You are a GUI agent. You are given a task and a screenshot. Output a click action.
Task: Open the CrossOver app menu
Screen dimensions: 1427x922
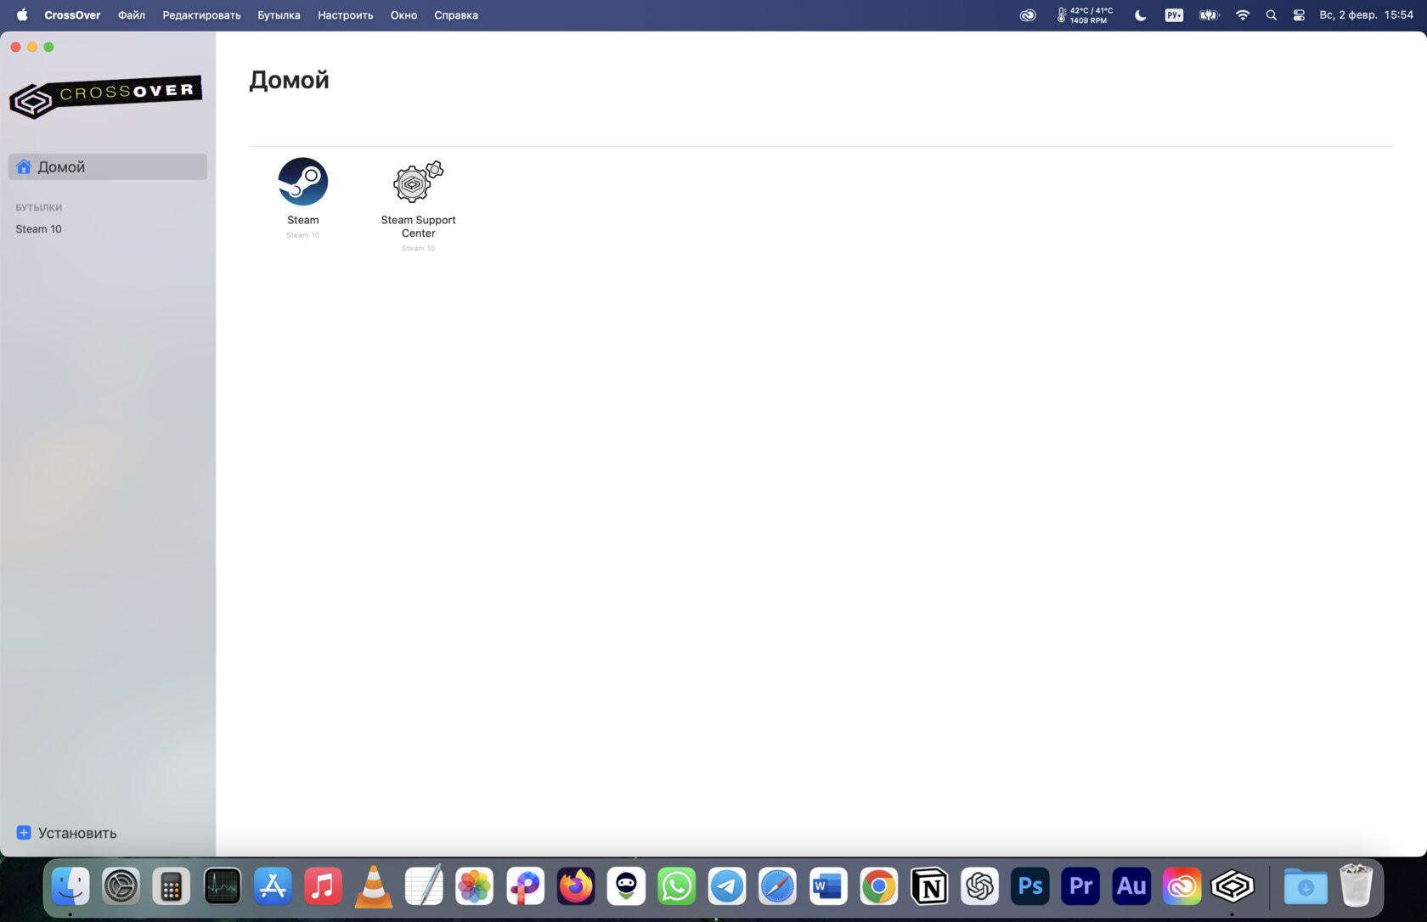pos(72,15)
